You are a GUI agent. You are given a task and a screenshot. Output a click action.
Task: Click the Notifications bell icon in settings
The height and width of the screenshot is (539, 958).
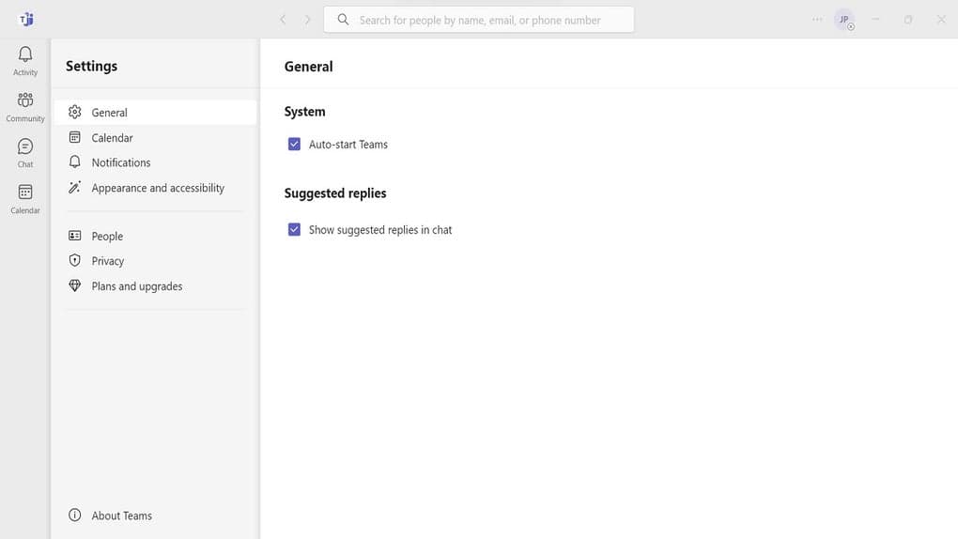74,162
